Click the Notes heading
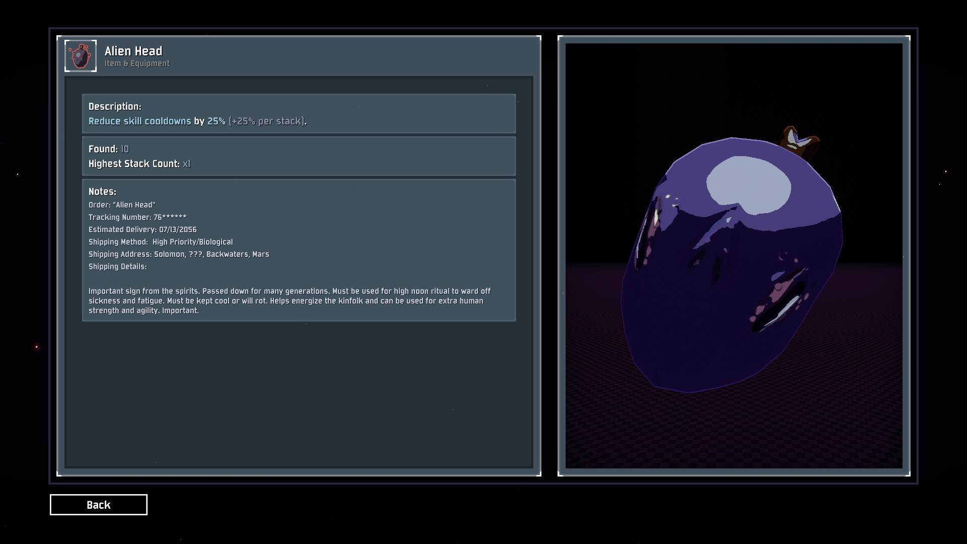967x544 pixels. 102,191
